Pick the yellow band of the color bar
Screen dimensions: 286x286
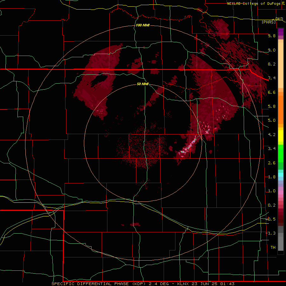coord(281,136)
